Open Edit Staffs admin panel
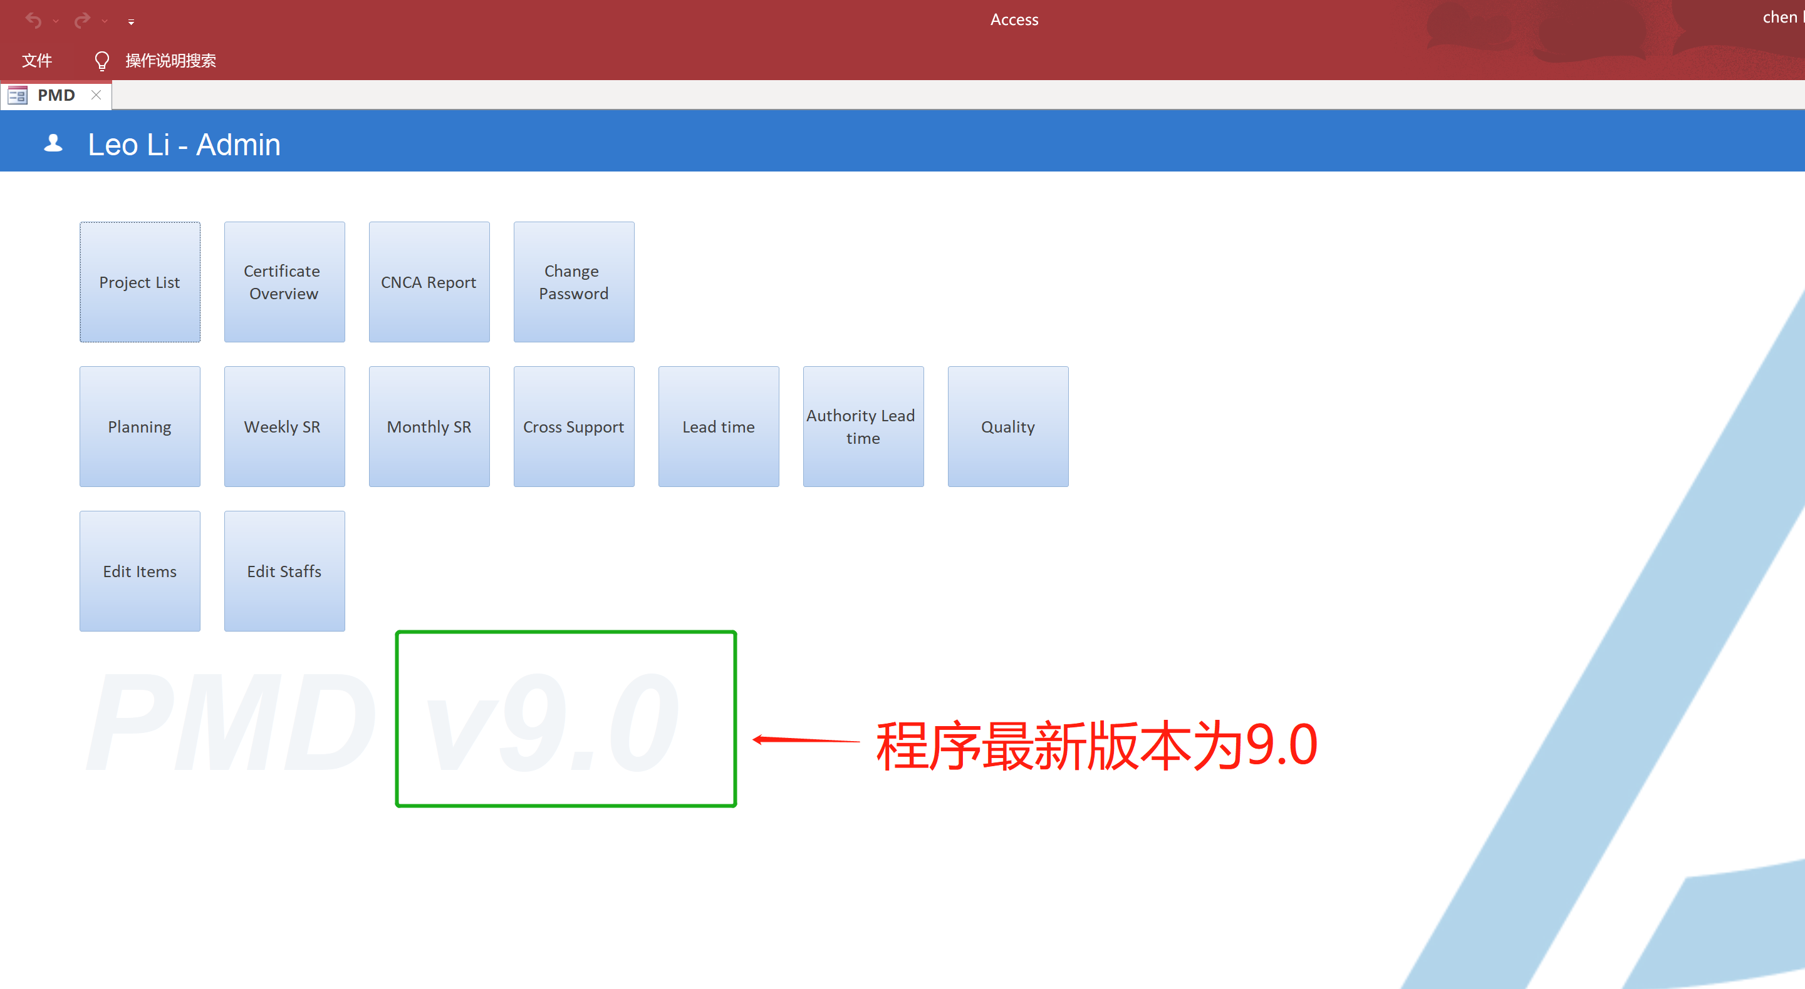This screenshot has width=1805, height=989. click(x=283, y=571)
